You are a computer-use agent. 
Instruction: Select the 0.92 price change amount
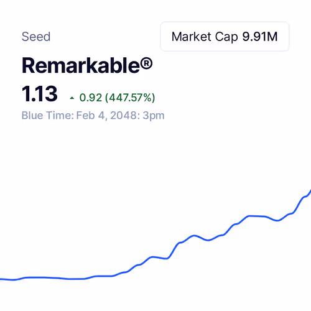[91, 98]
